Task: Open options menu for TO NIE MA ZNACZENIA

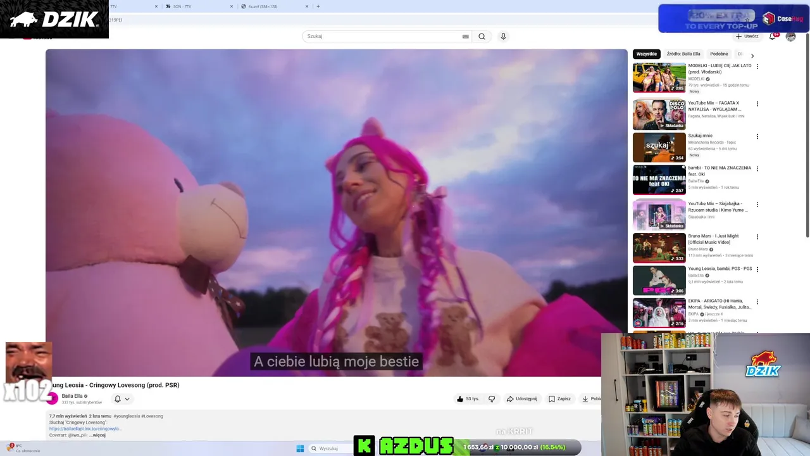Action: tap(757, 168)
